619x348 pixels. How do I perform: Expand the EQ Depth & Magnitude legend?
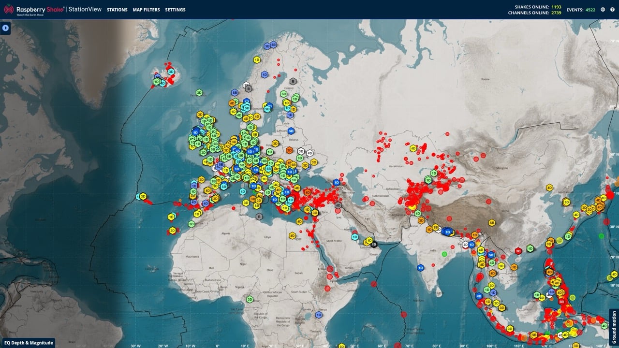[x=28, y=343]
